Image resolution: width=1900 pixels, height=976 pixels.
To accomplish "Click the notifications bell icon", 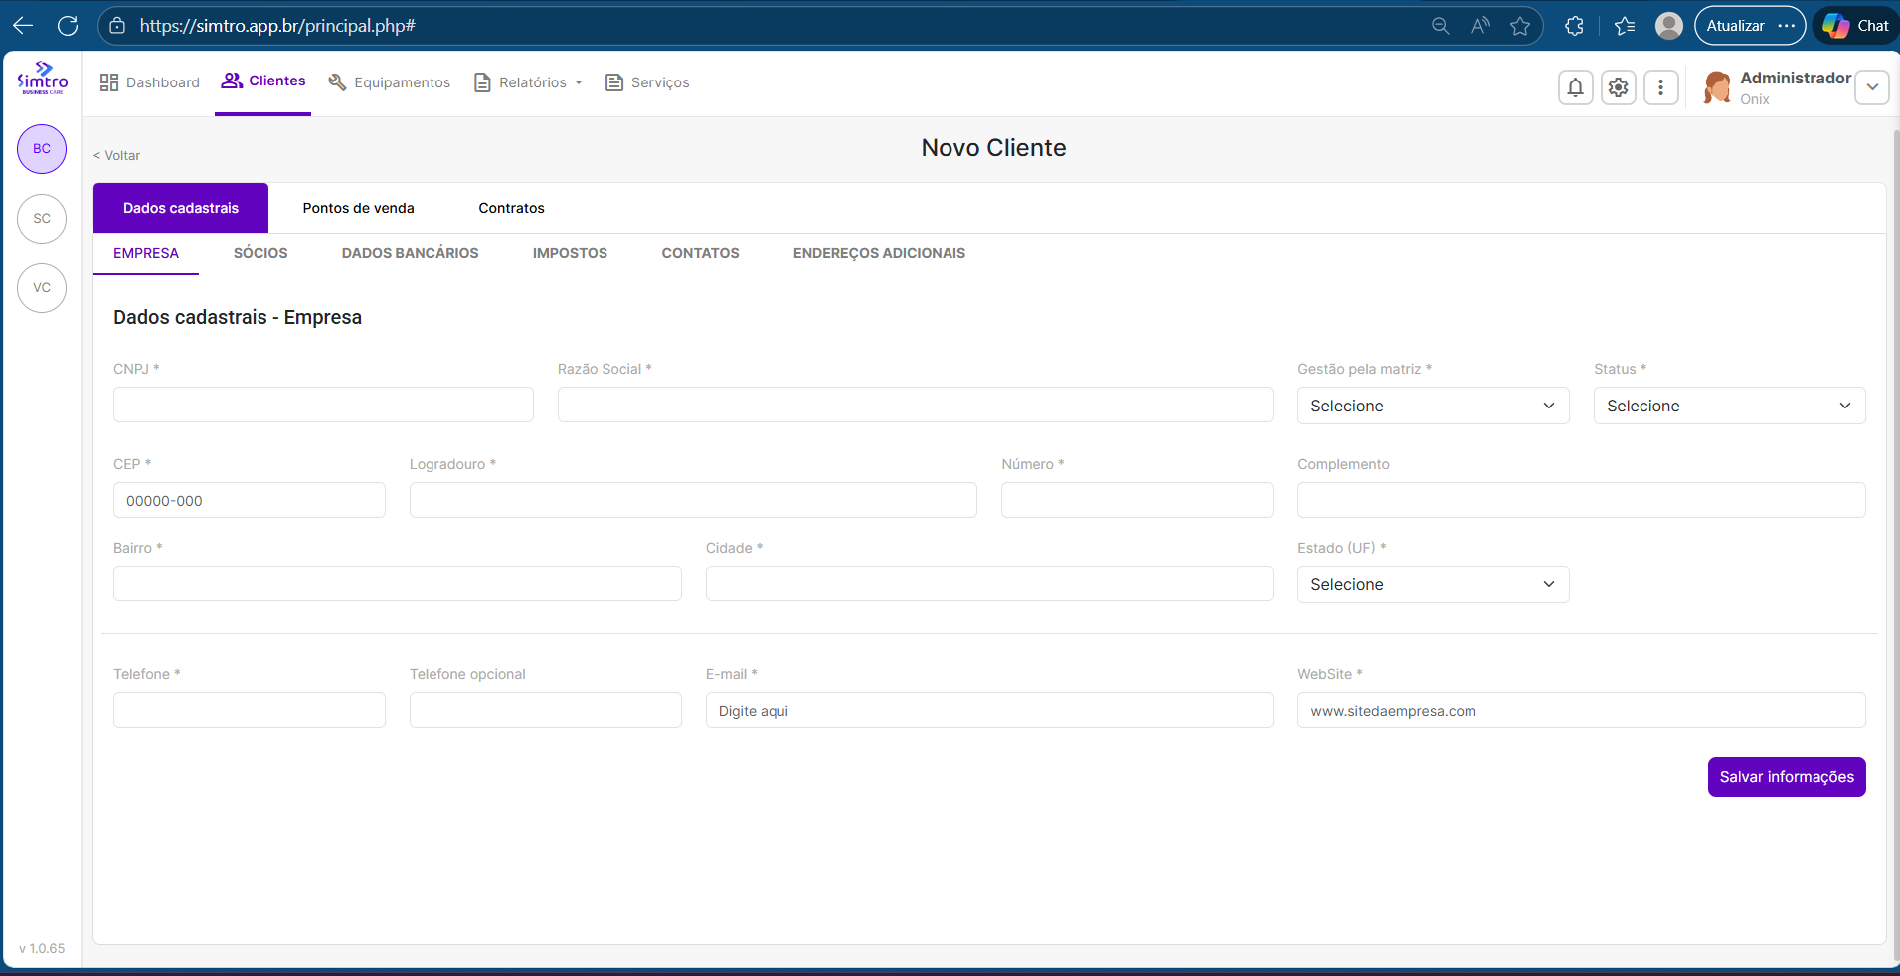I will [1575, 87].
